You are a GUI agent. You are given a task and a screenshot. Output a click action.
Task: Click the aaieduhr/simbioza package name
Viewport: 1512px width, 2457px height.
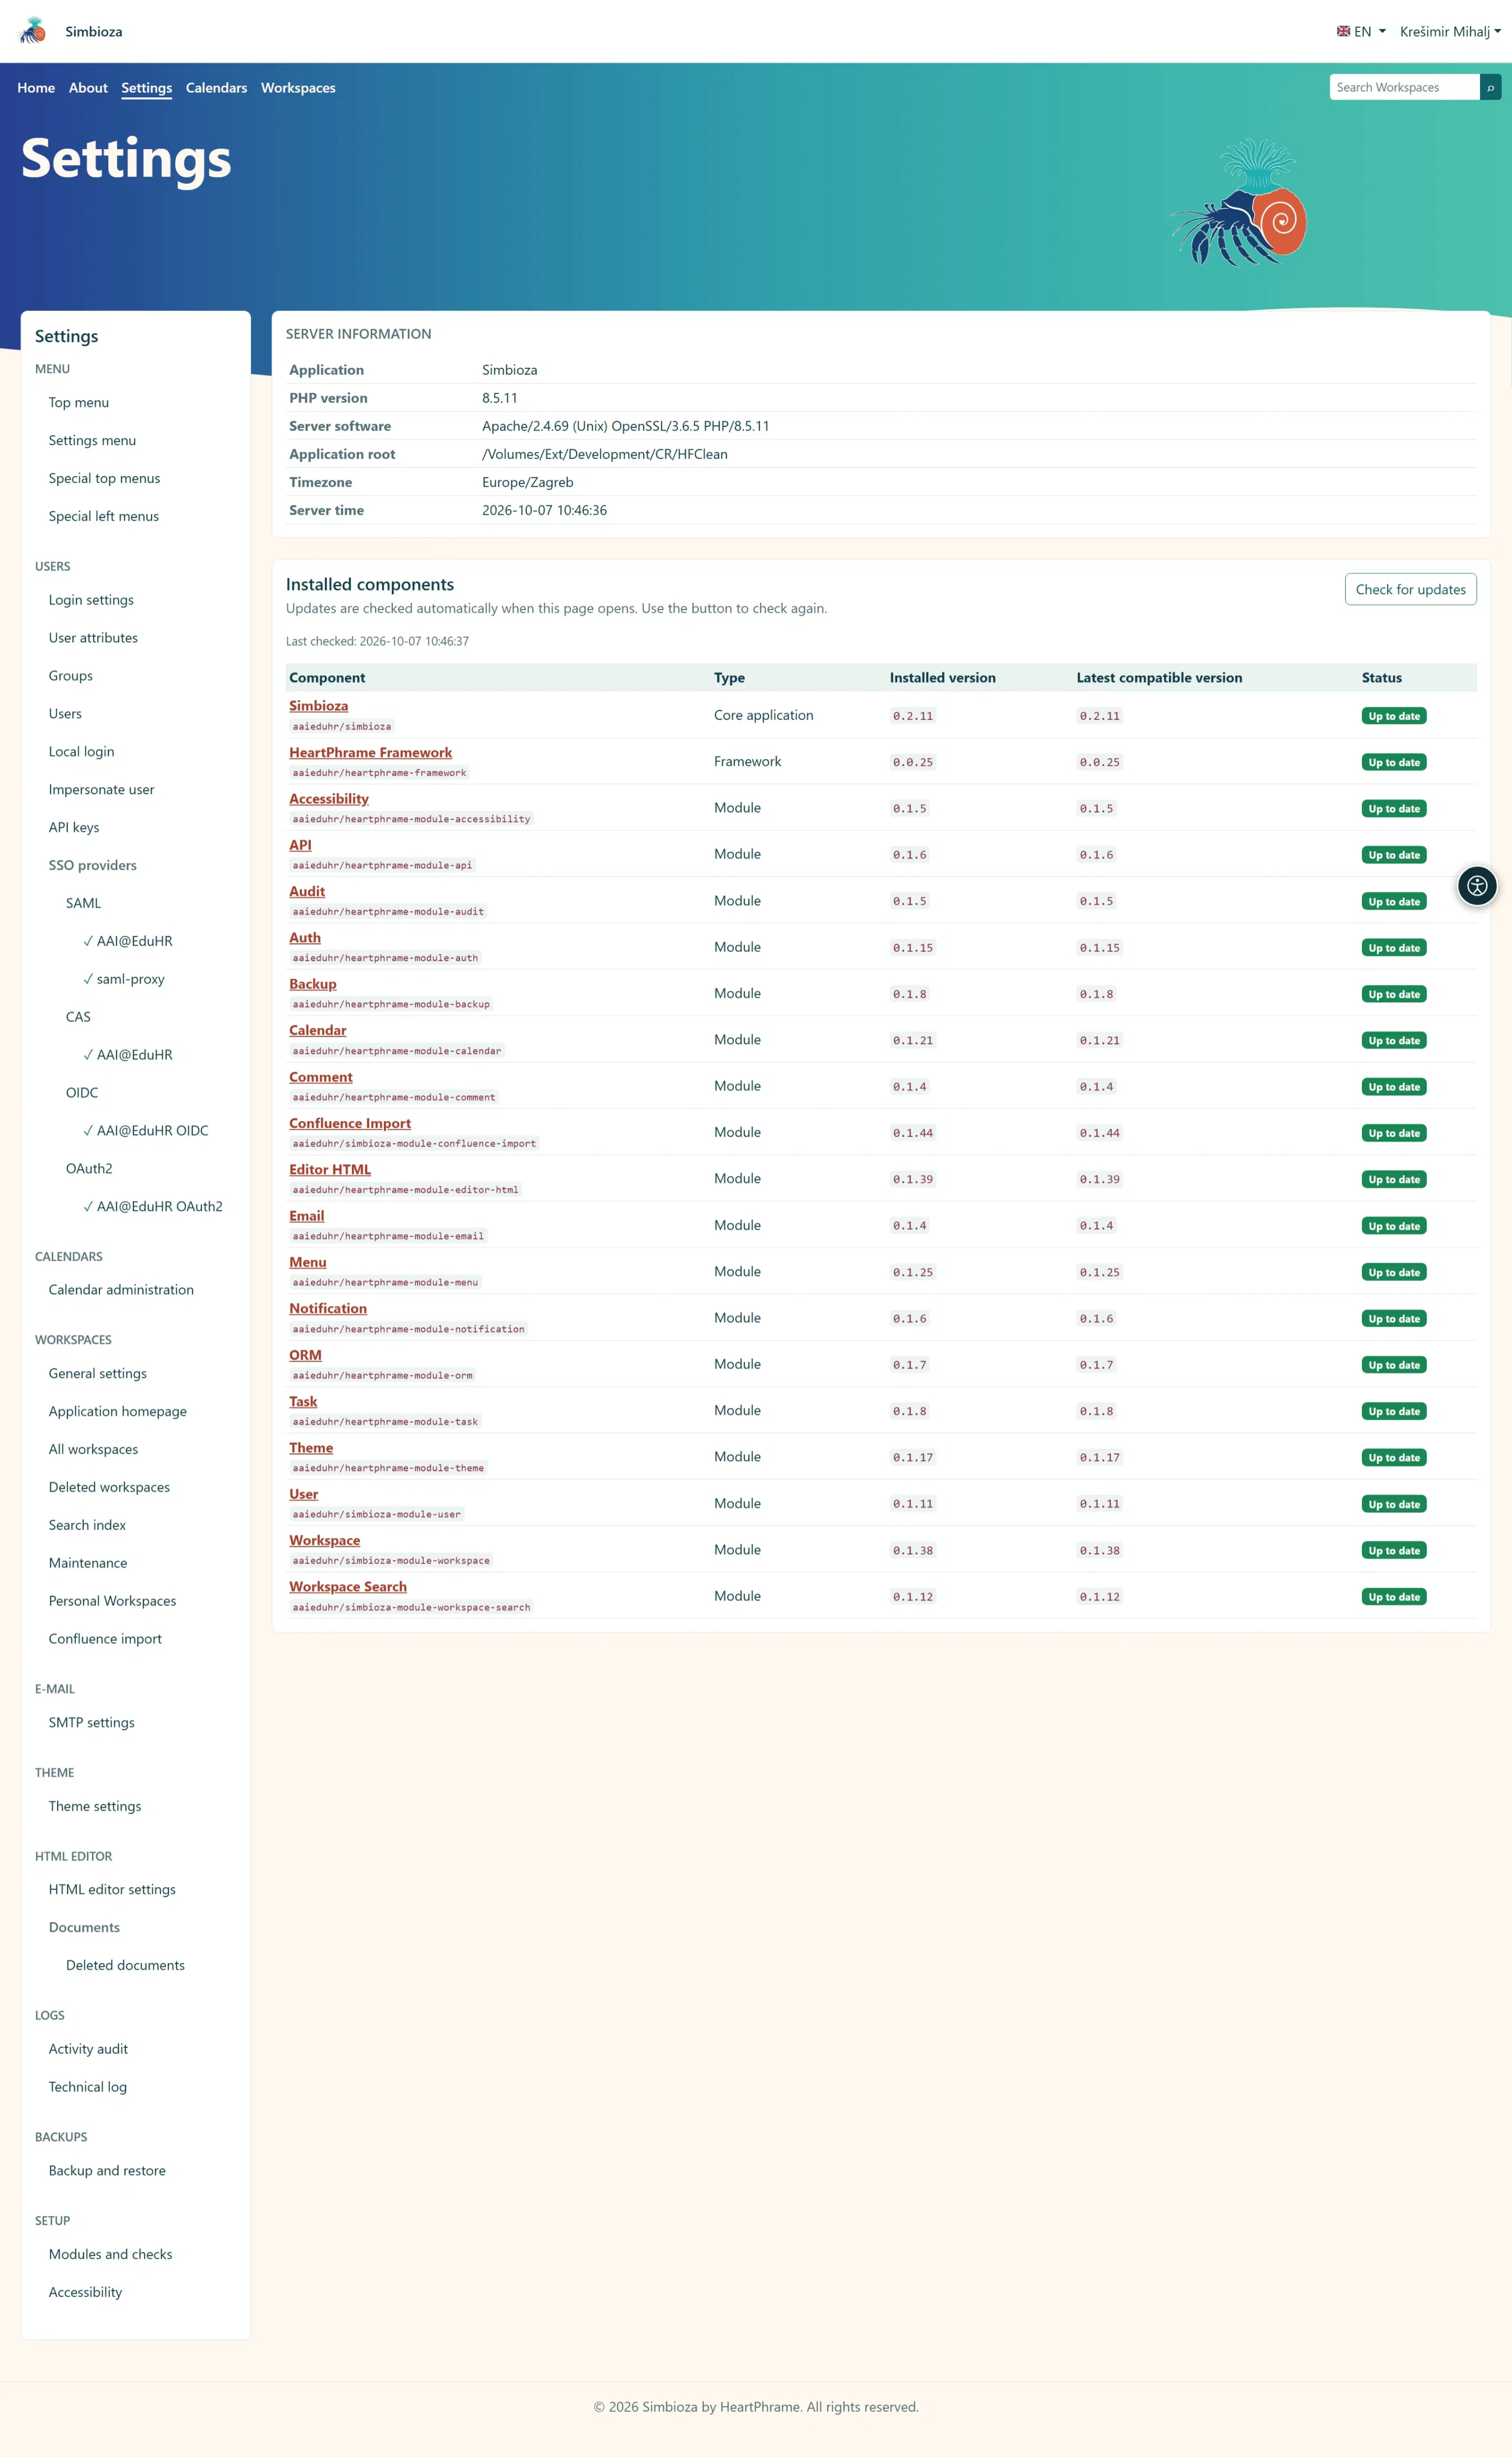[x=341, y=726]
